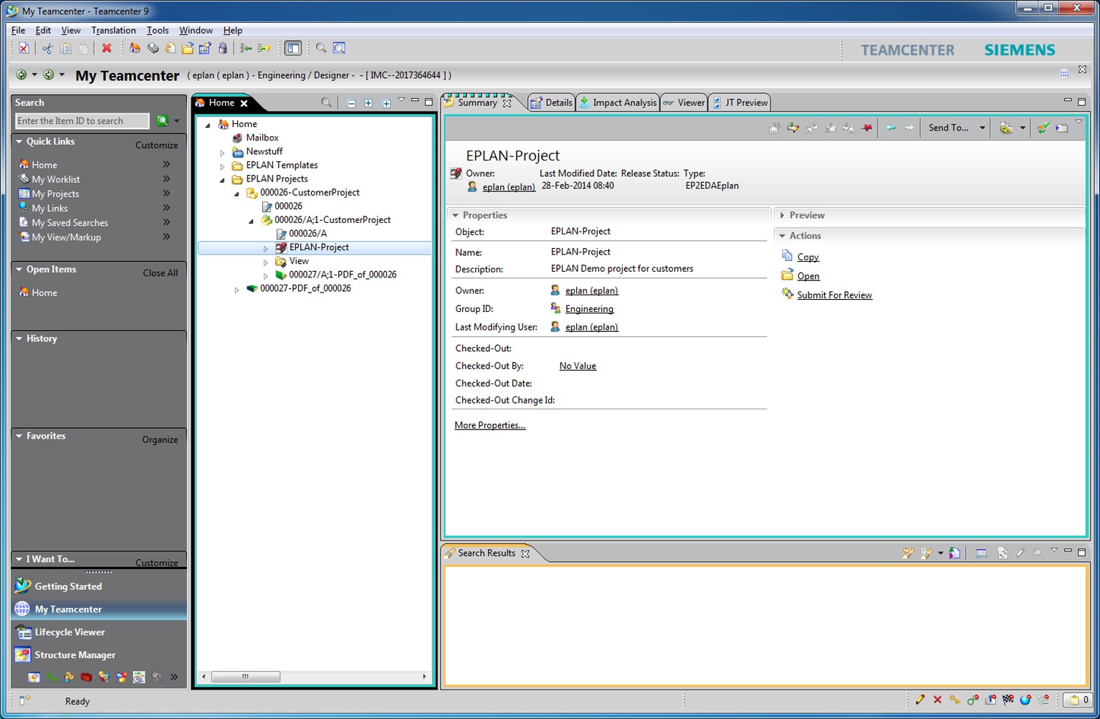Collapse the EPLAN Projects folder
The image size is (1100, 719).
point(223,179)
